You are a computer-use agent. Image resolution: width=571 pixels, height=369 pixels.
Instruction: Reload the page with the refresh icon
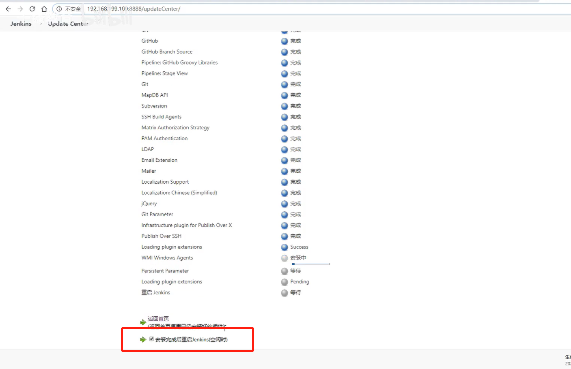[x=32, y=9]
